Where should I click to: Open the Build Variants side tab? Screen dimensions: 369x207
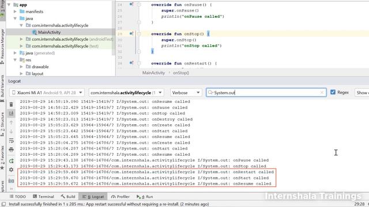tap(2, 88)
